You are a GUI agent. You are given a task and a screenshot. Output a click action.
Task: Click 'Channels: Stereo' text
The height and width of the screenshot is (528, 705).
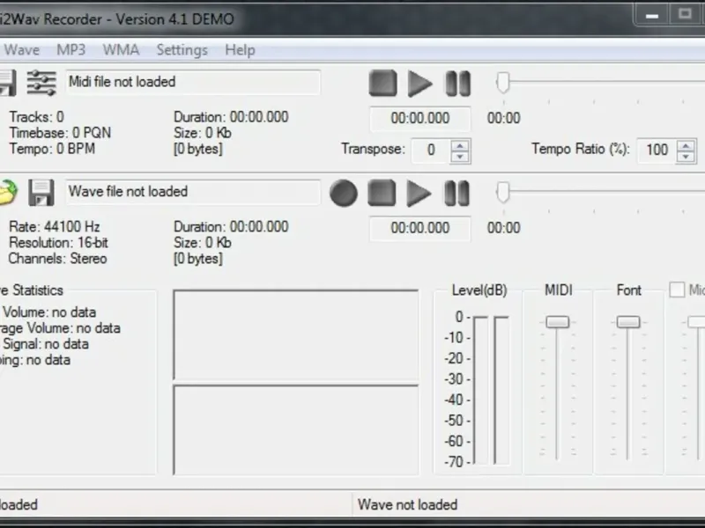click(x=57, y=259)
